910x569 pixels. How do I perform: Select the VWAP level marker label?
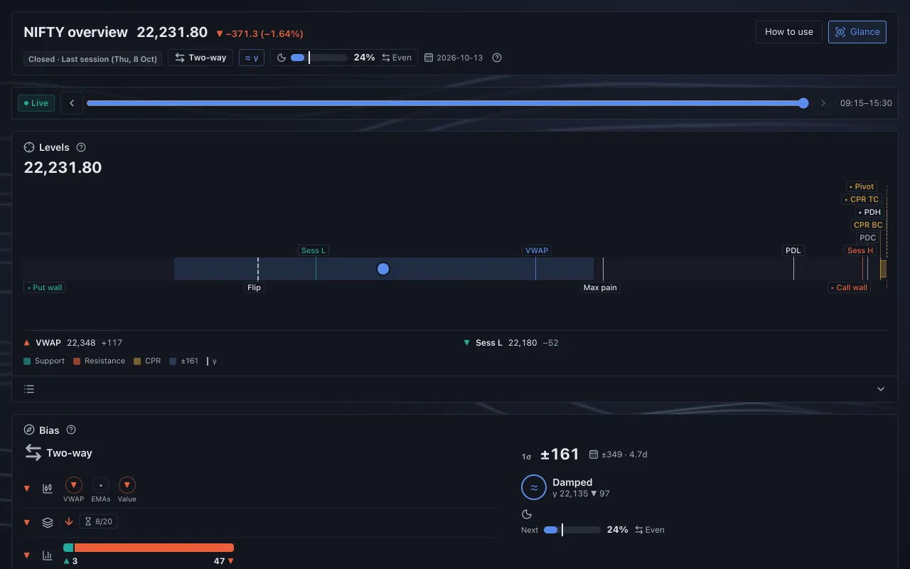(537, 250)
